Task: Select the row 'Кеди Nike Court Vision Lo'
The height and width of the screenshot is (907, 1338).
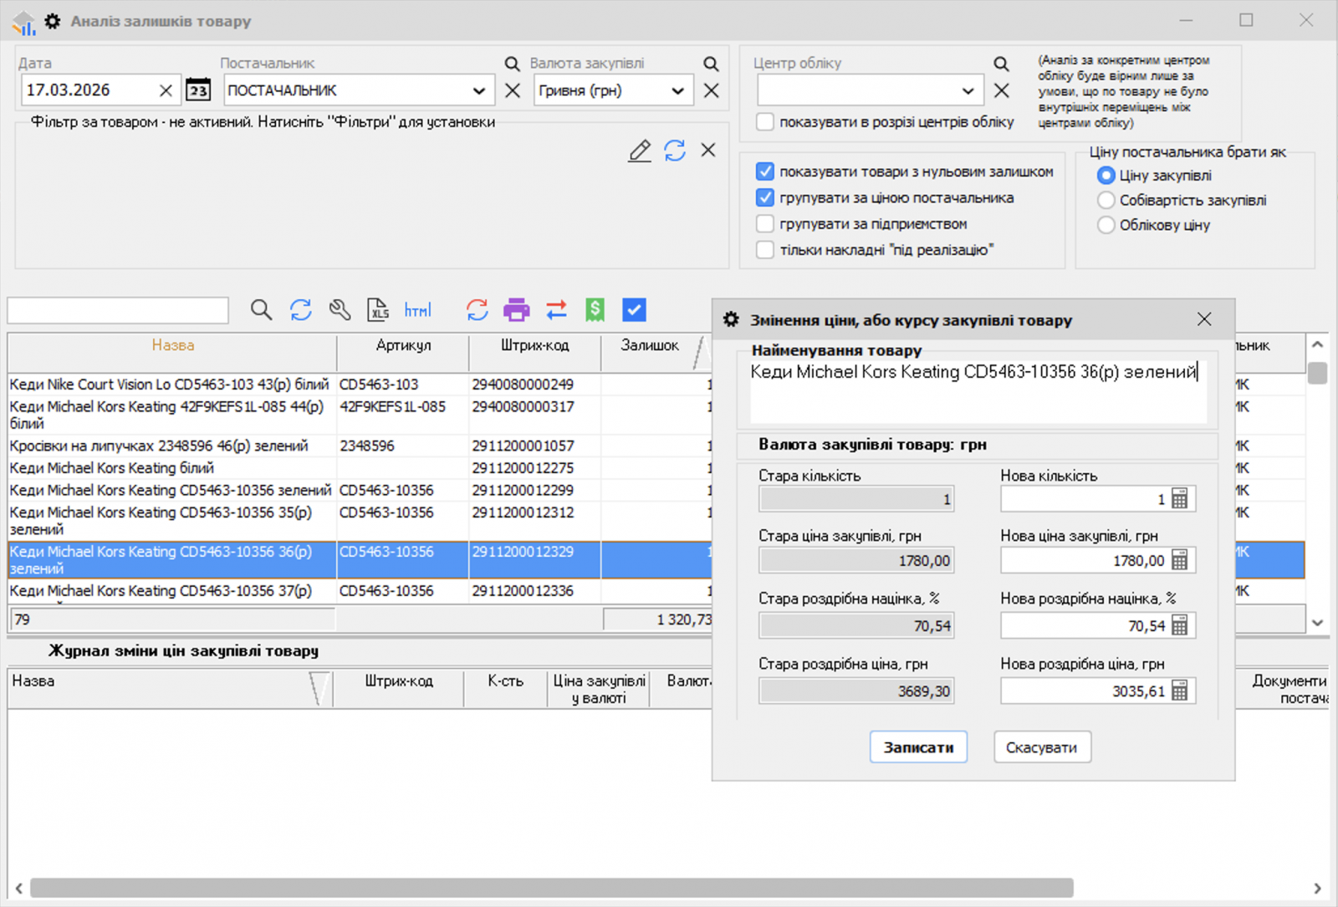Action: 167,385
